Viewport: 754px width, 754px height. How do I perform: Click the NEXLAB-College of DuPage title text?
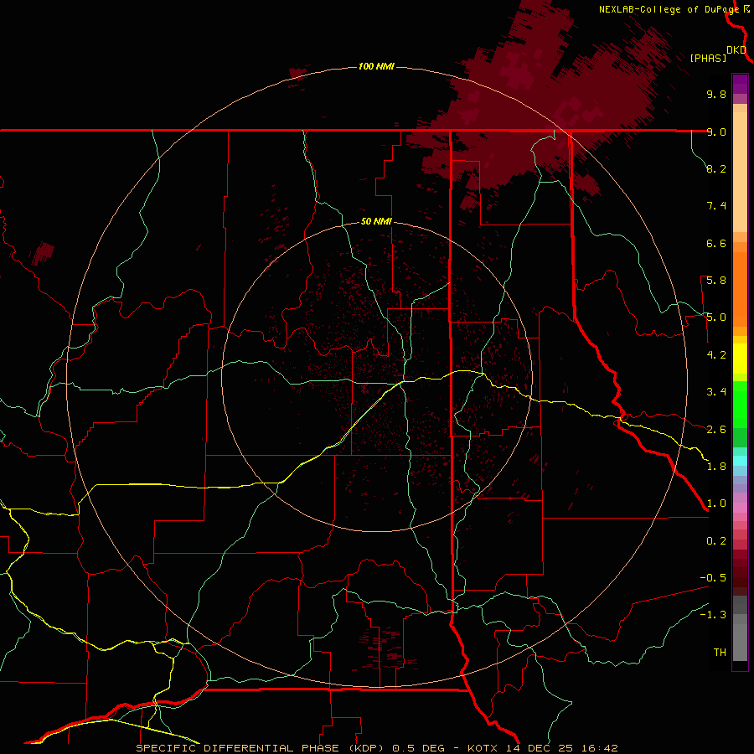669,9
